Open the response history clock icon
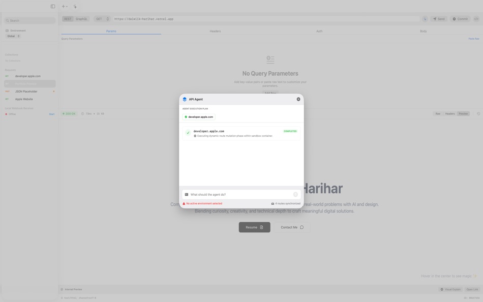Image resolution: width=483 pixels, height=302 pixels. pyautogui.click(x=478, y=114)
